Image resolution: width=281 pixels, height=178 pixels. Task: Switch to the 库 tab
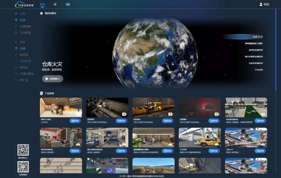55,4
